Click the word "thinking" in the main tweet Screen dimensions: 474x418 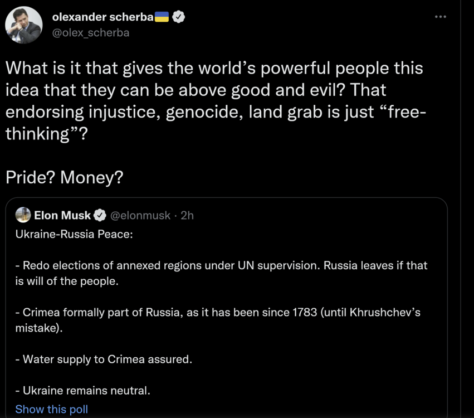point(40,134)
